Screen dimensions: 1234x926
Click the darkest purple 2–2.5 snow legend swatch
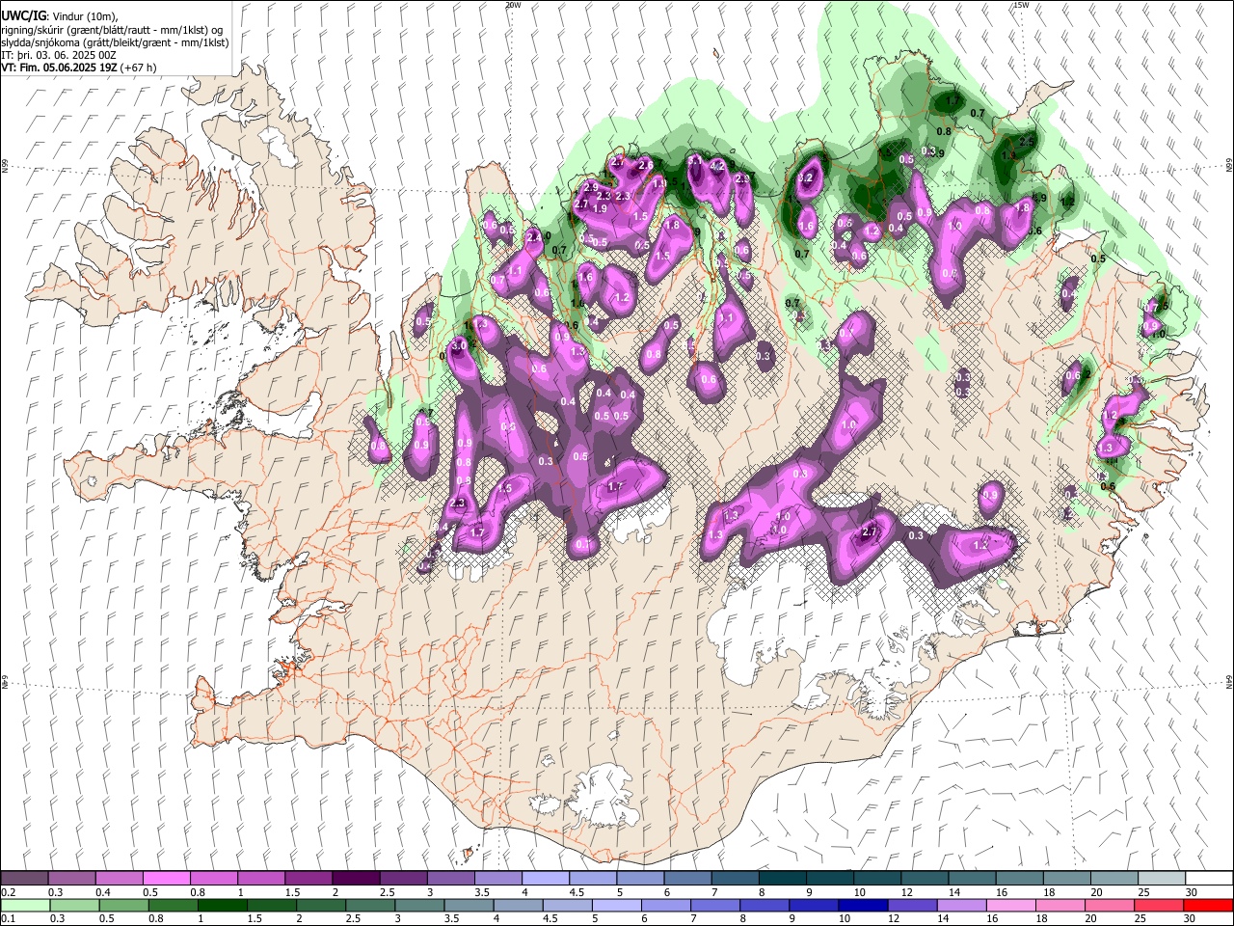pyautogui.click(x=355, y=879)
